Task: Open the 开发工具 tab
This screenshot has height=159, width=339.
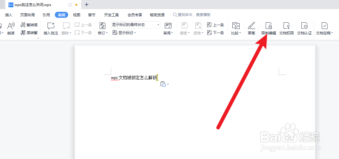Action: (111, 15)
